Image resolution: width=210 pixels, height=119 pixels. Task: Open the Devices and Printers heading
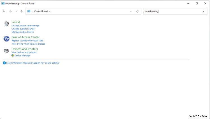coord(25,49)
